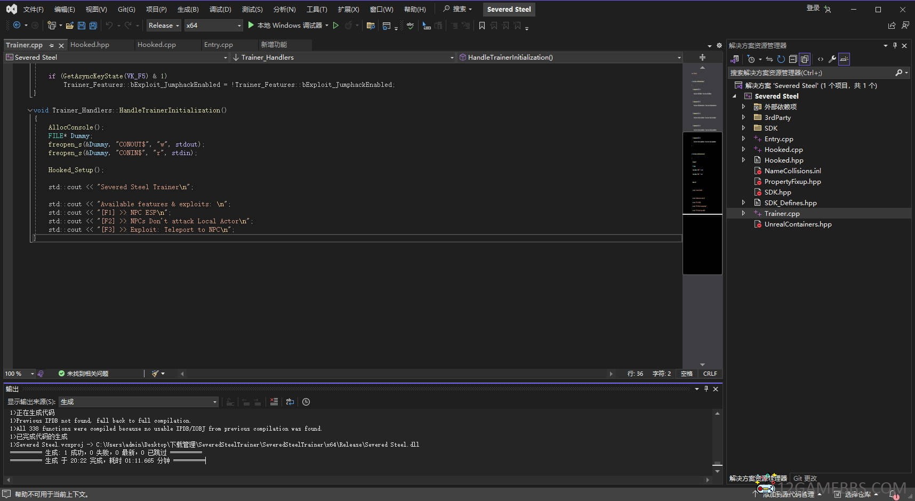
Task: Click 选择仓库 in the status bar
Action: point(857,494)
